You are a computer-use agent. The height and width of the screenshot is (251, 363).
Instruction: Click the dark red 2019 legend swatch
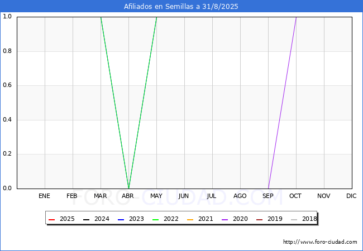click(x=259, y=220)
